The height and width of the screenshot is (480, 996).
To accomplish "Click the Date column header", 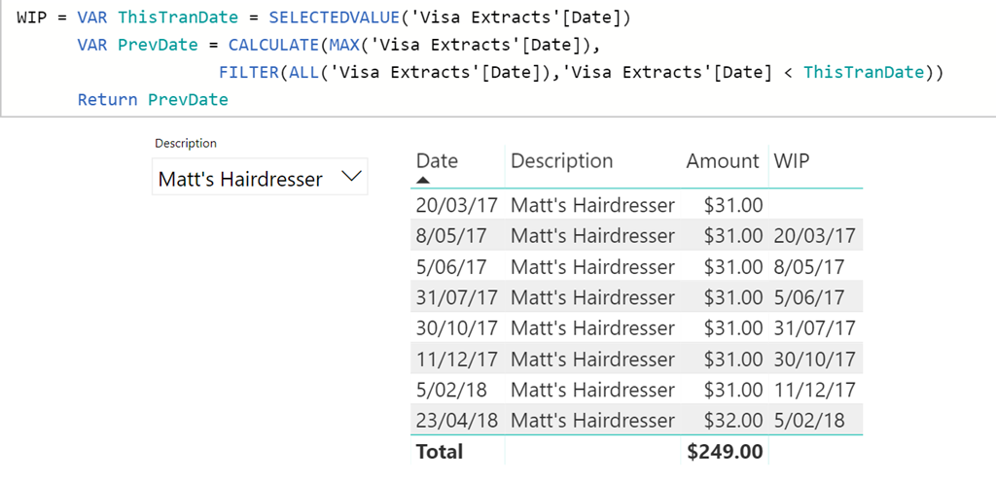I will click(x=437, y=161).
